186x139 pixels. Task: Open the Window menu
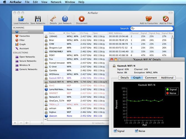point(70,2)
